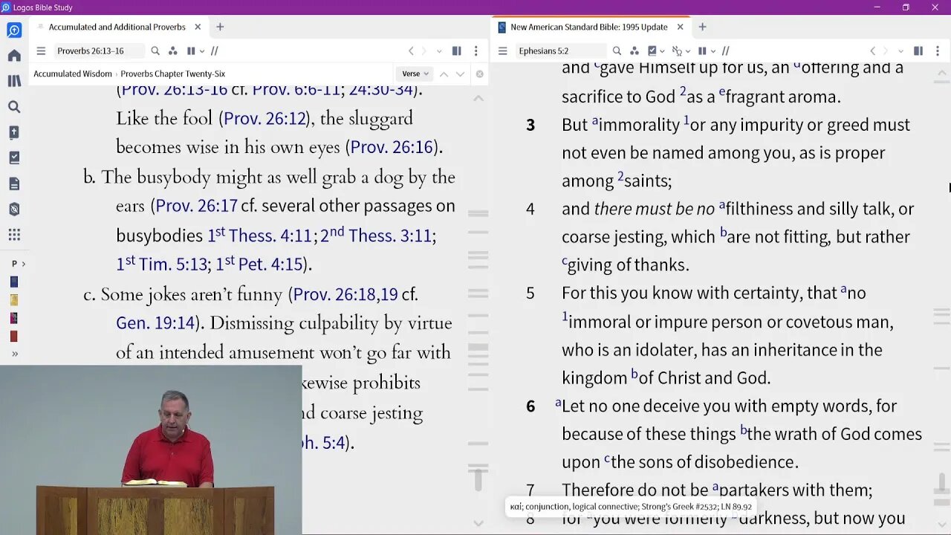Open parallel resources in Proverbs panel
Viewport: 951px width, 535px height.
tap(214, 51)
